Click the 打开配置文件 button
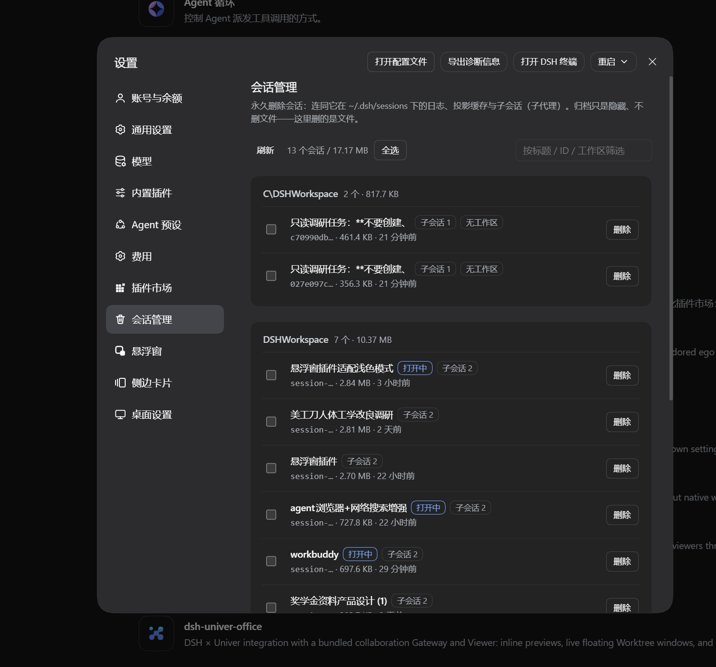The image size is (716, 667). (401, 62)
